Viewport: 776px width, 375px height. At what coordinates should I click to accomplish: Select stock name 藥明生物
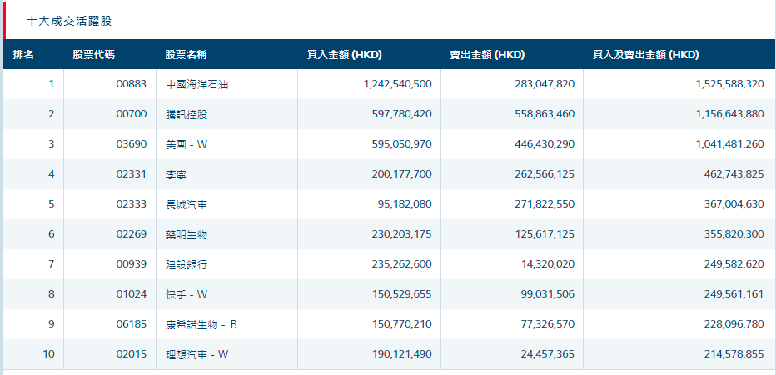click(x=187, y=234)
